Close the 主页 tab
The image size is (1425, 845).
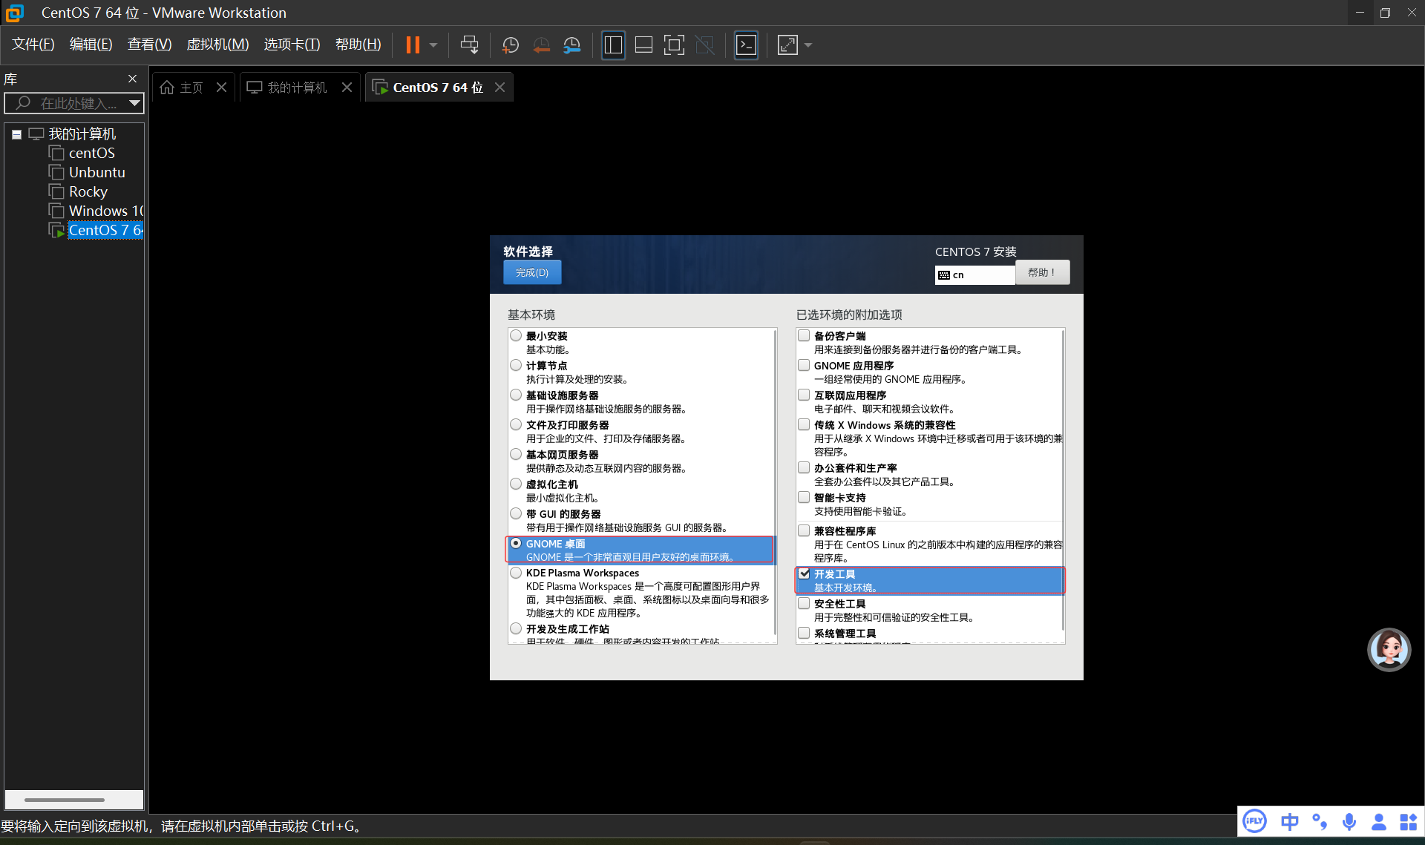(221, 88)
